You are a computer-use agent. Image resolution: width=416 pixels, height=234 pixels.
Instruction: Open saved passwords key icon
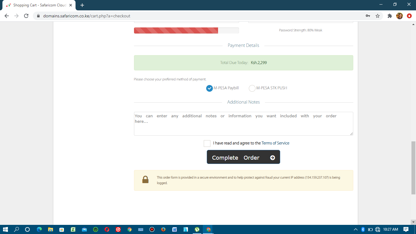tap(368, 16)
